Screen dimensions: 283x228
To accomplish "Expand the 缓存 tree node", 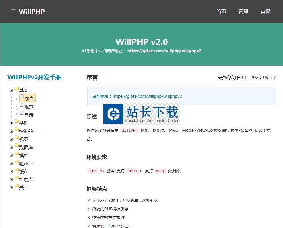I will pyautogui.click(x=12, y=171).
